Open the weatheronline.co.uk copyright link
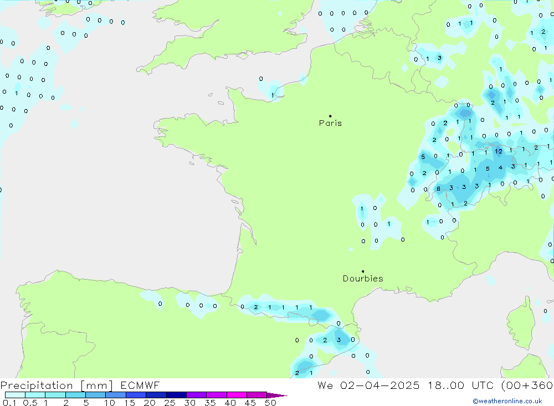Image resolution: width=554 pixels, height=406 pixels. tap(507, 401)
